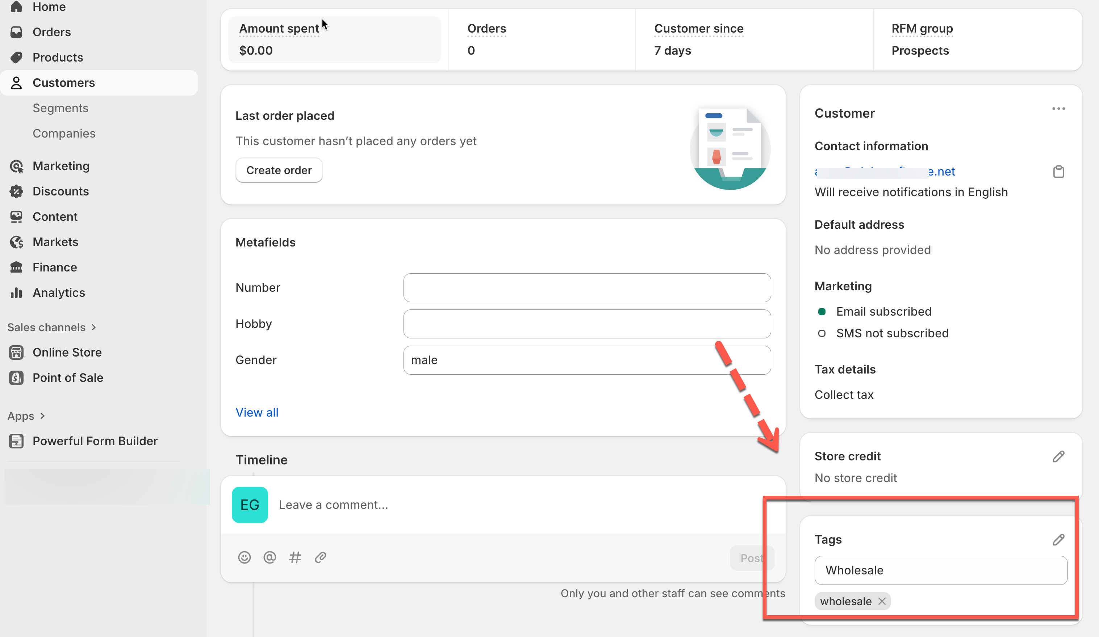Click the emoji icon in comment toolbar
1099x637 pixels.
(244, 557)
